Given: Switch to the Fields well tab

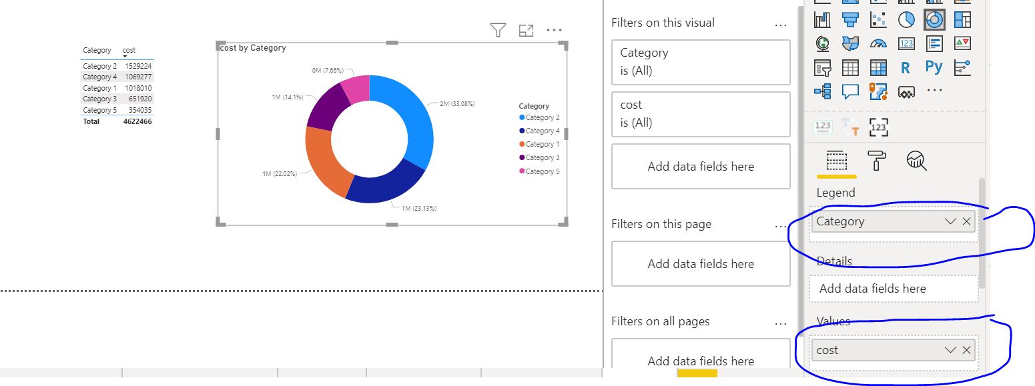Looking at the screenshot, I should tap(836, 160).
